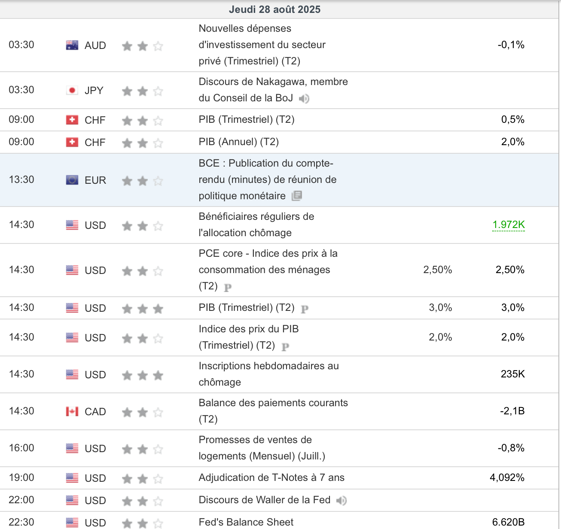Click the European Union flag icon for EUR
Image resolution: width=561 pixels, height=529 pixels.
(72, 180)
